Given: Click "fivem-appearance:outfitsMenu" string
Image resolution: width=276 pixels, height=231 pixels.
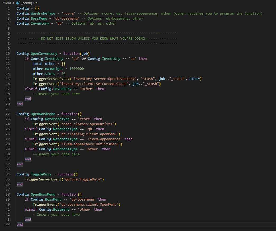Looking at the screenshot, I should tap(90, 144).
